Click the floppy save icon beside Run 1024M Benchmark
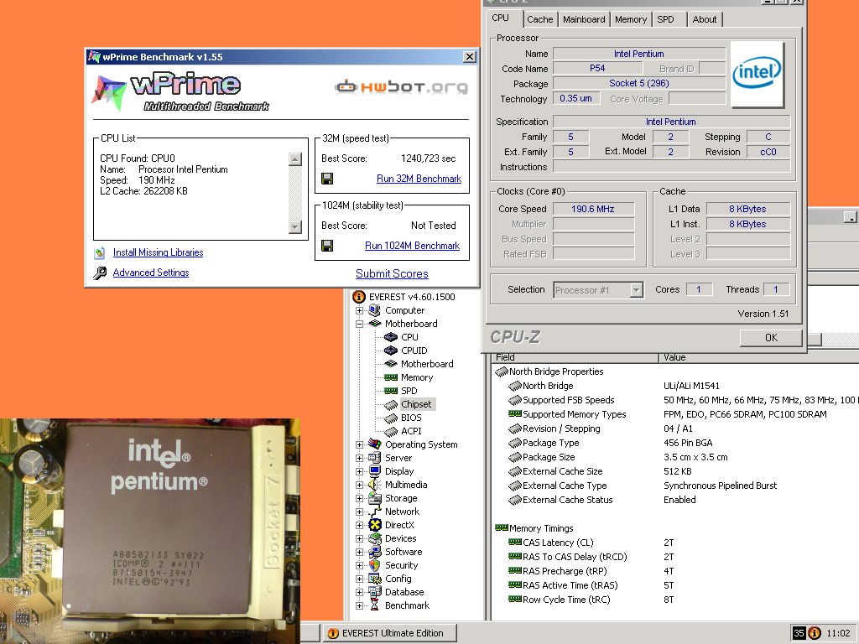The image size is (859, 644). pyautogui.click(x=327, y=246)
